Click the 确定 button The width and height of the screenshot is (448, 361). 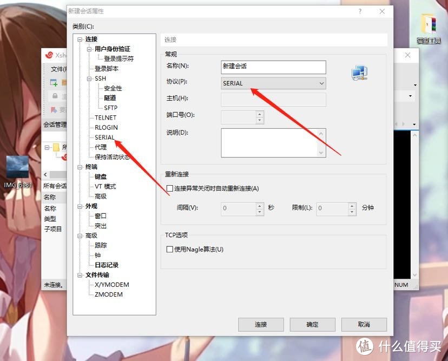point(312,324)
